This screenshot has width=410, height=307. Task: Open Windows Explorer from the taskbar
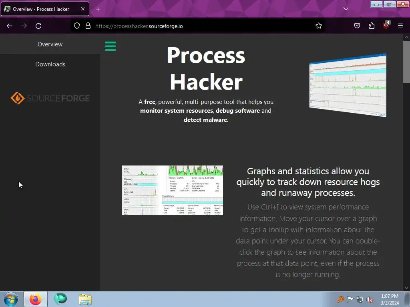click(85, 299)
